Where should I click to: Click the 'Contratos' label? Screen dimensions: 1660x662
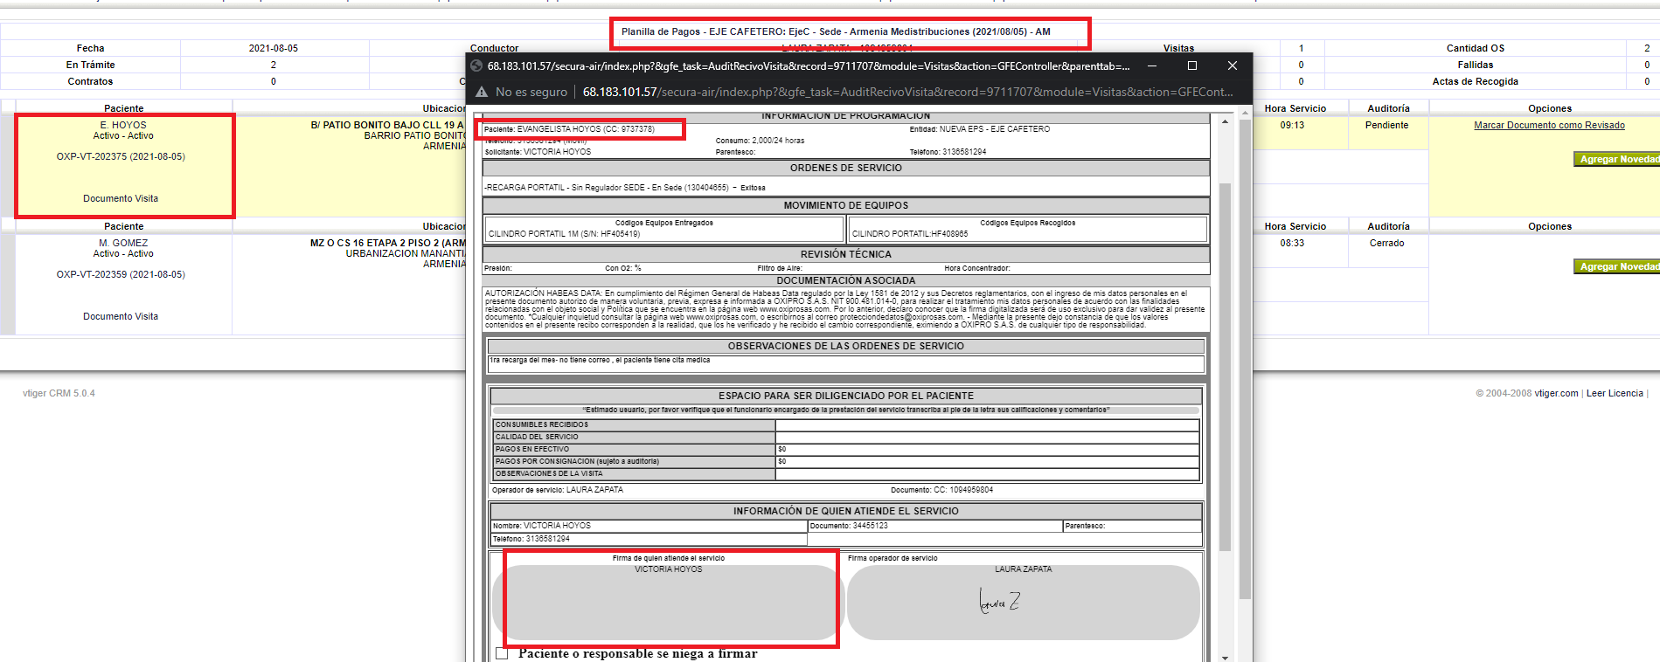click(90, 81)
